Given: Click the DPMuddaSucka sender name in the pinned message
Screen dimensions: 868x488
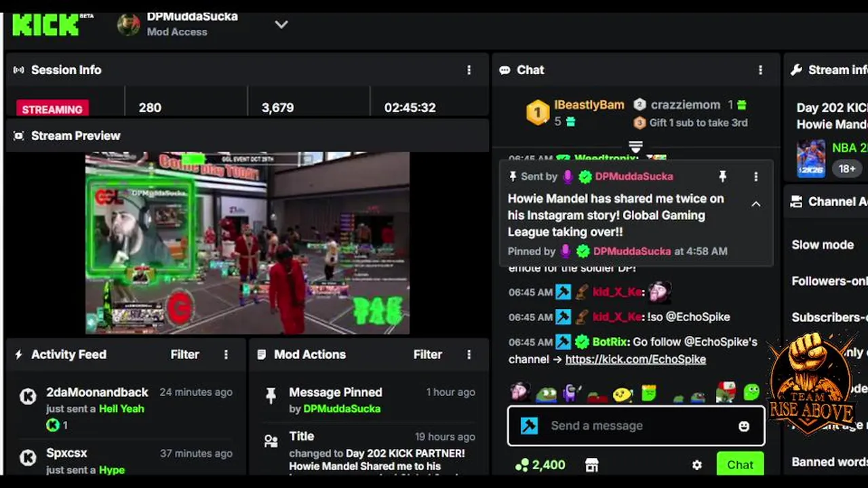Looking at the screenshot, I should point(634,176).
